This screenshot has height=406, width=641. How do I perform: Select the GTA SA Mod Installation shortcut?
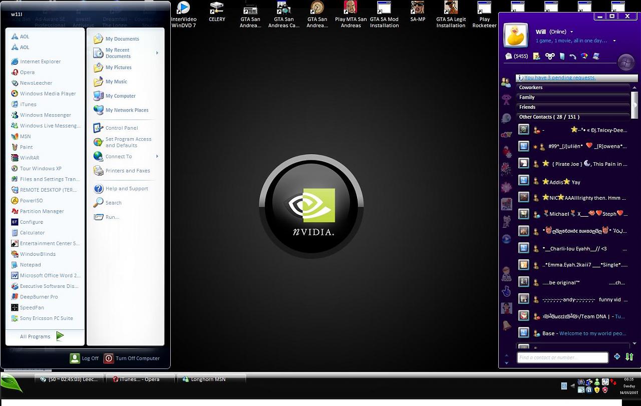[x=384, y=15]
